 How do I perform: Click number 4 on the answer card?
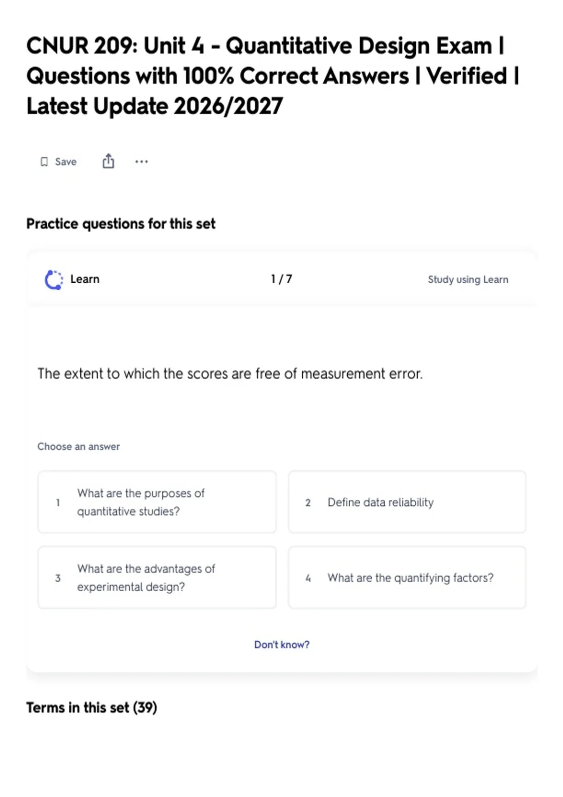point(308,578)
